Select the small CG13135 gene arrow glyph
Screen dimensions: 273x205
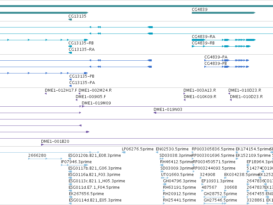(70, 19)
